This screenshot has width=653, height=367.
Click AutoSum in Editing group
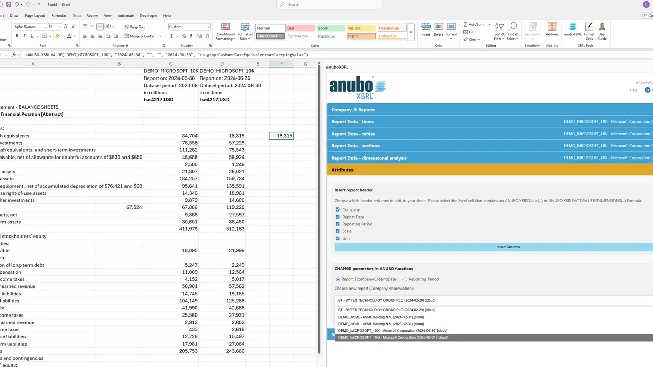(x=473, y=24)
